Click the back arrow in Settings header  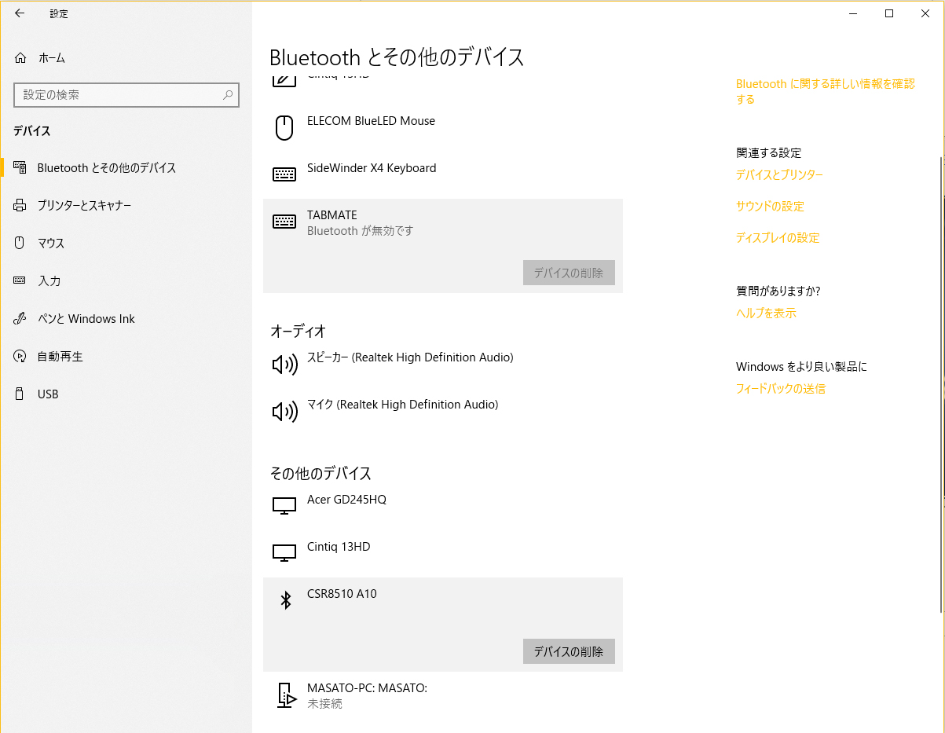[x=20, y=13]
